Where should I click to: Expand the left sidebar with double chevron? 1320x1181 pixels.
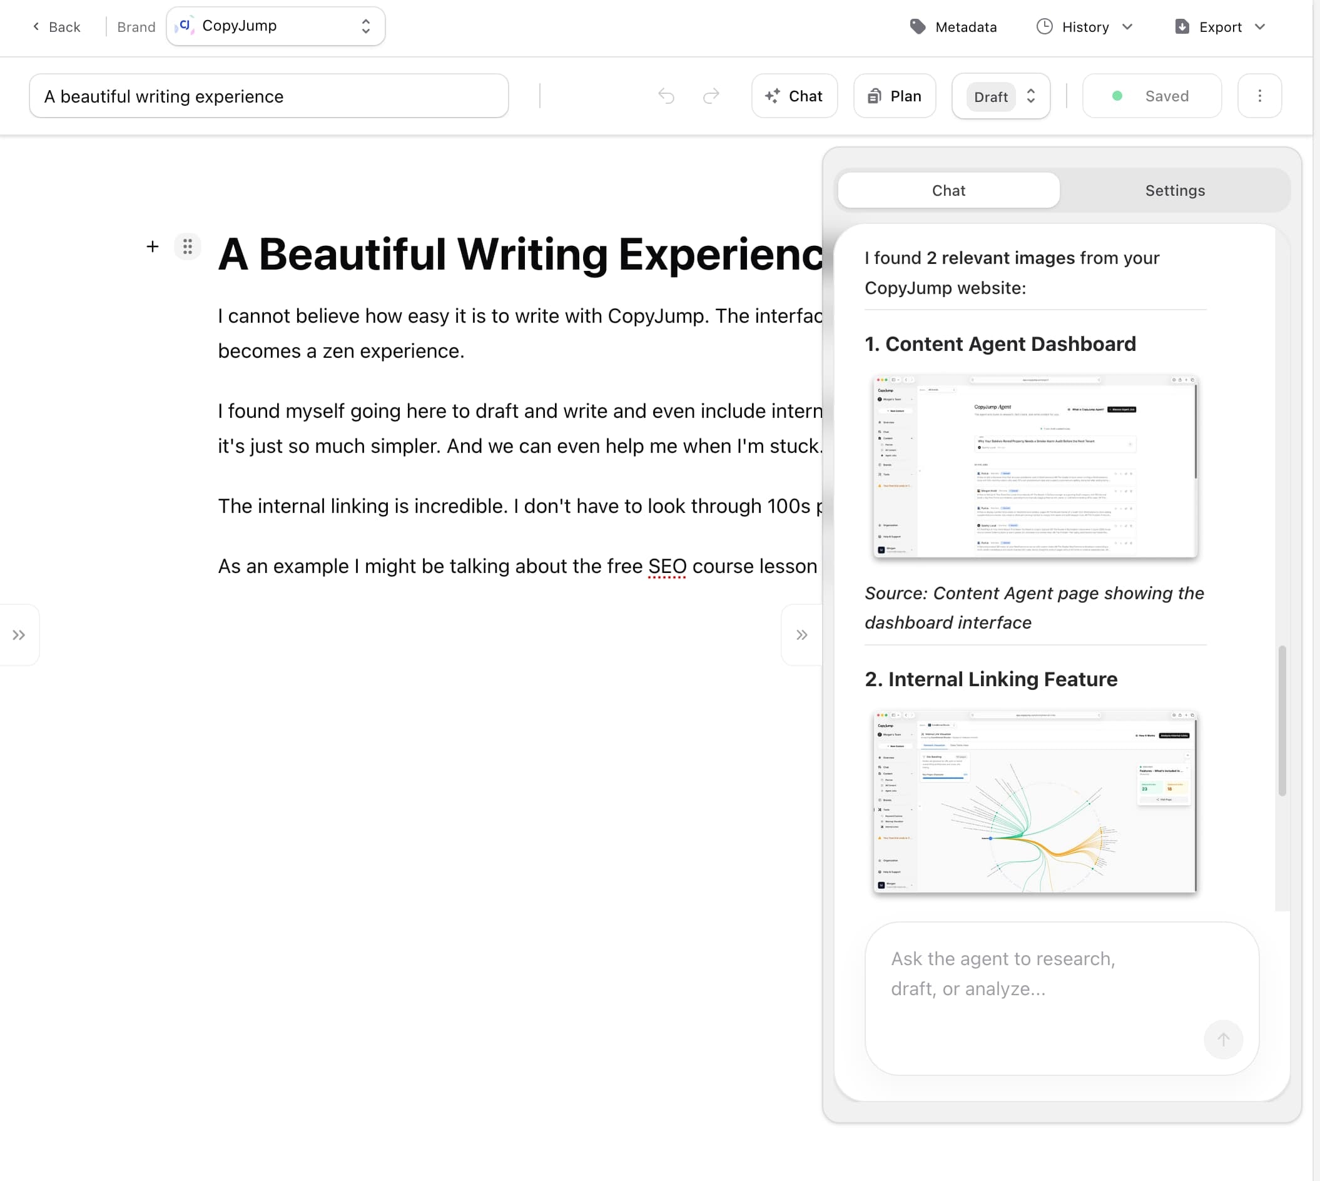[x=19, y=635]
